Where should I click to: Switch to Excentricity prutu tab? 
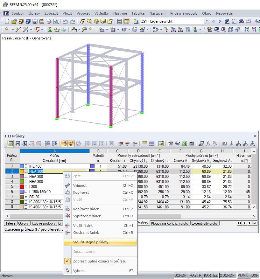pyautogui.click(x=205, y=223)
